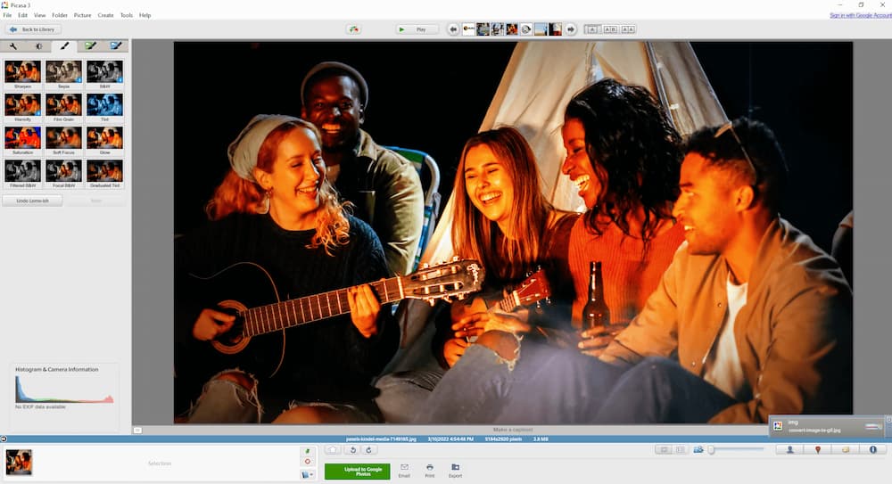The width and height of the screenshot is (892, 484).
Task: Open the Tags panel icon
Action: [846, 450]
